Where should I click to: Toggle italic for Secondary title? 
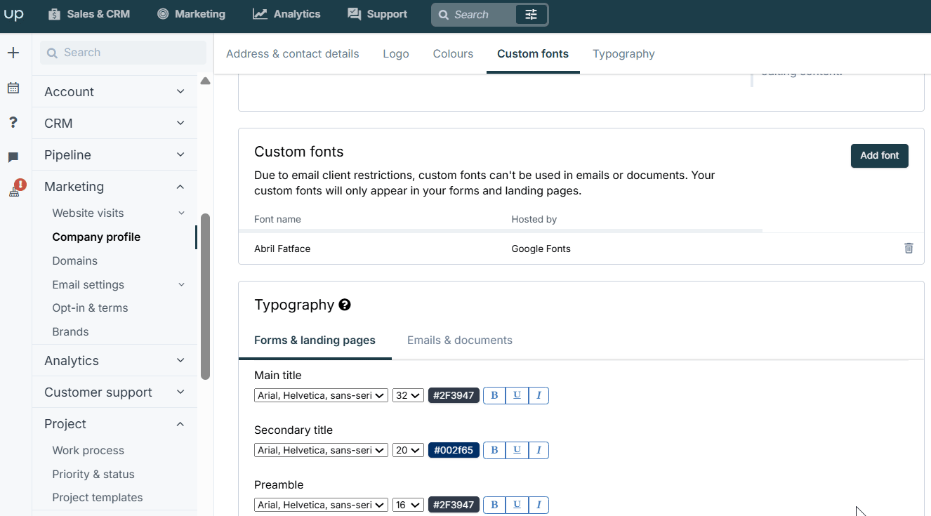pyautogui.click(x=539, y=450)
